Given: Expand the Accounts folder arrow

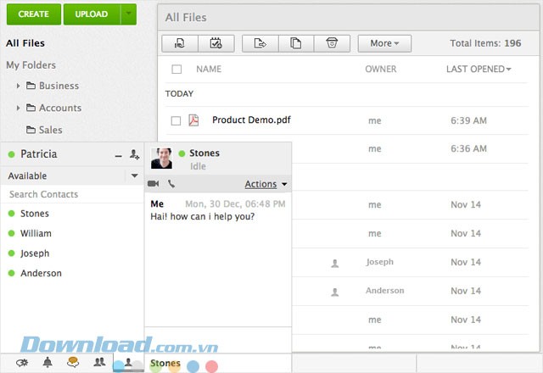Looking at the screenshot, I should pos(18,108).
